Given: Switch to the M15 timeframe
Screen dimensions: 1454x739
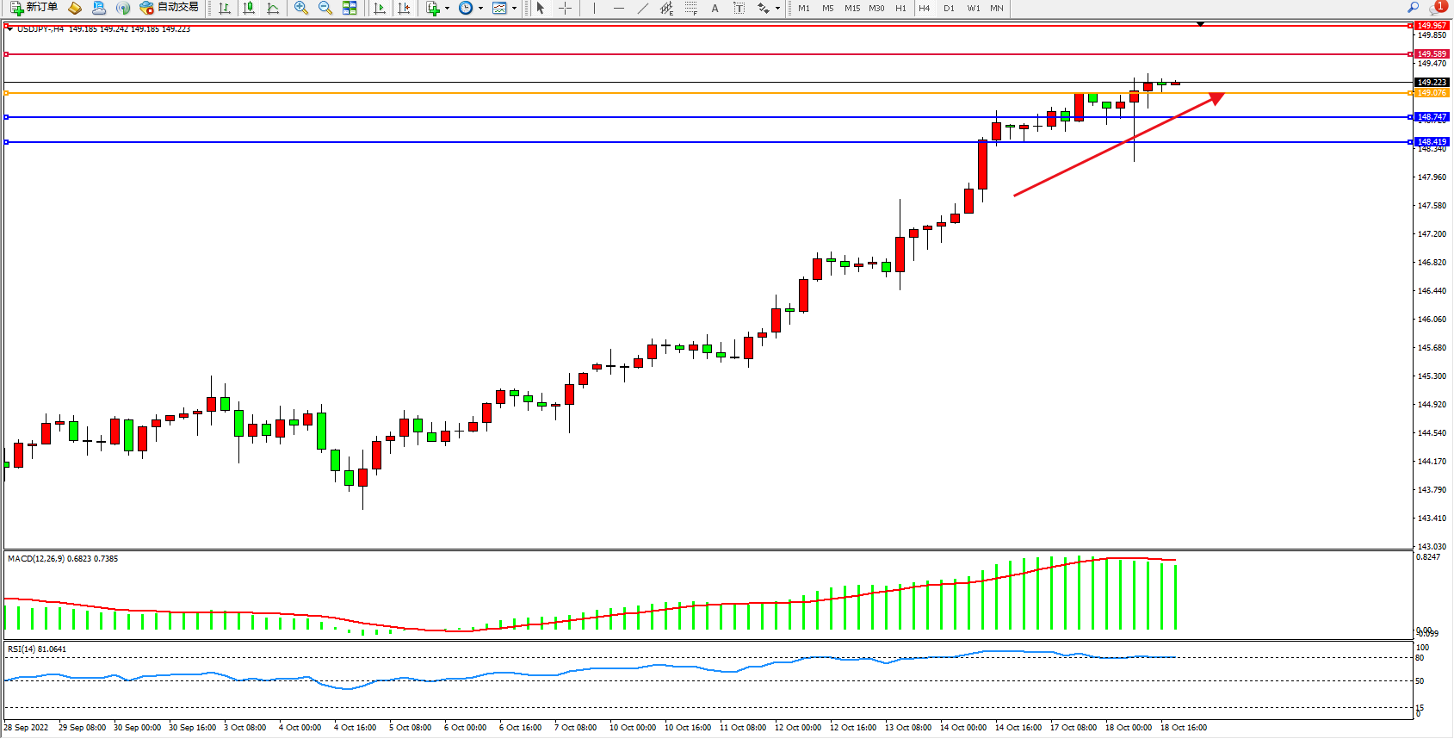Looking at the screenshot, I should coord(852,8).
